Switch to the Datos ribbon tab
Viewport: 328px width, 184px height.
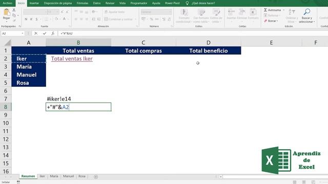(x=97, y=3)
